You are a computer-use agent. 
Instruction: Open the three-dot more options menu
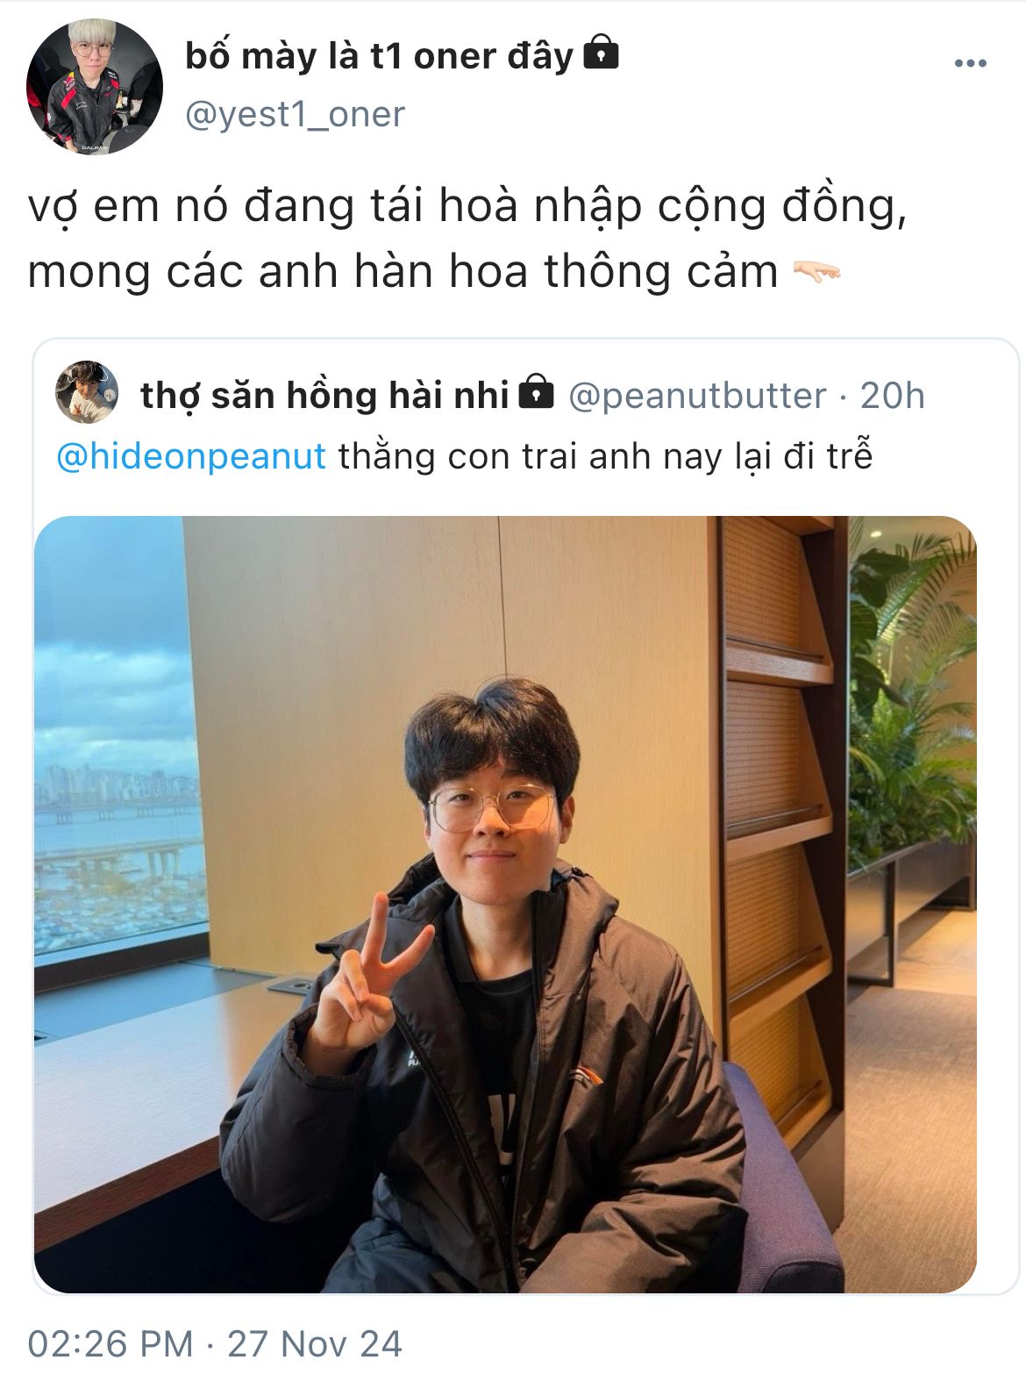970,63
